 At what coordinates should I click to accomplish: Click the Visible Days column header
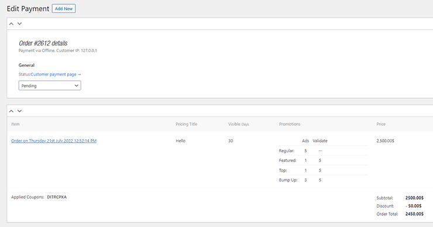pyautogui.click(x=239, y=124)
